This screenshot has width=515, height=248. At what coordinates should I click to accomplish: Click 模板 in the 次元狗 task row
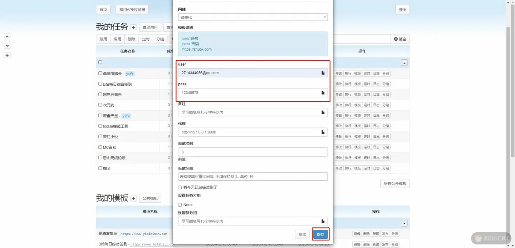357,105
